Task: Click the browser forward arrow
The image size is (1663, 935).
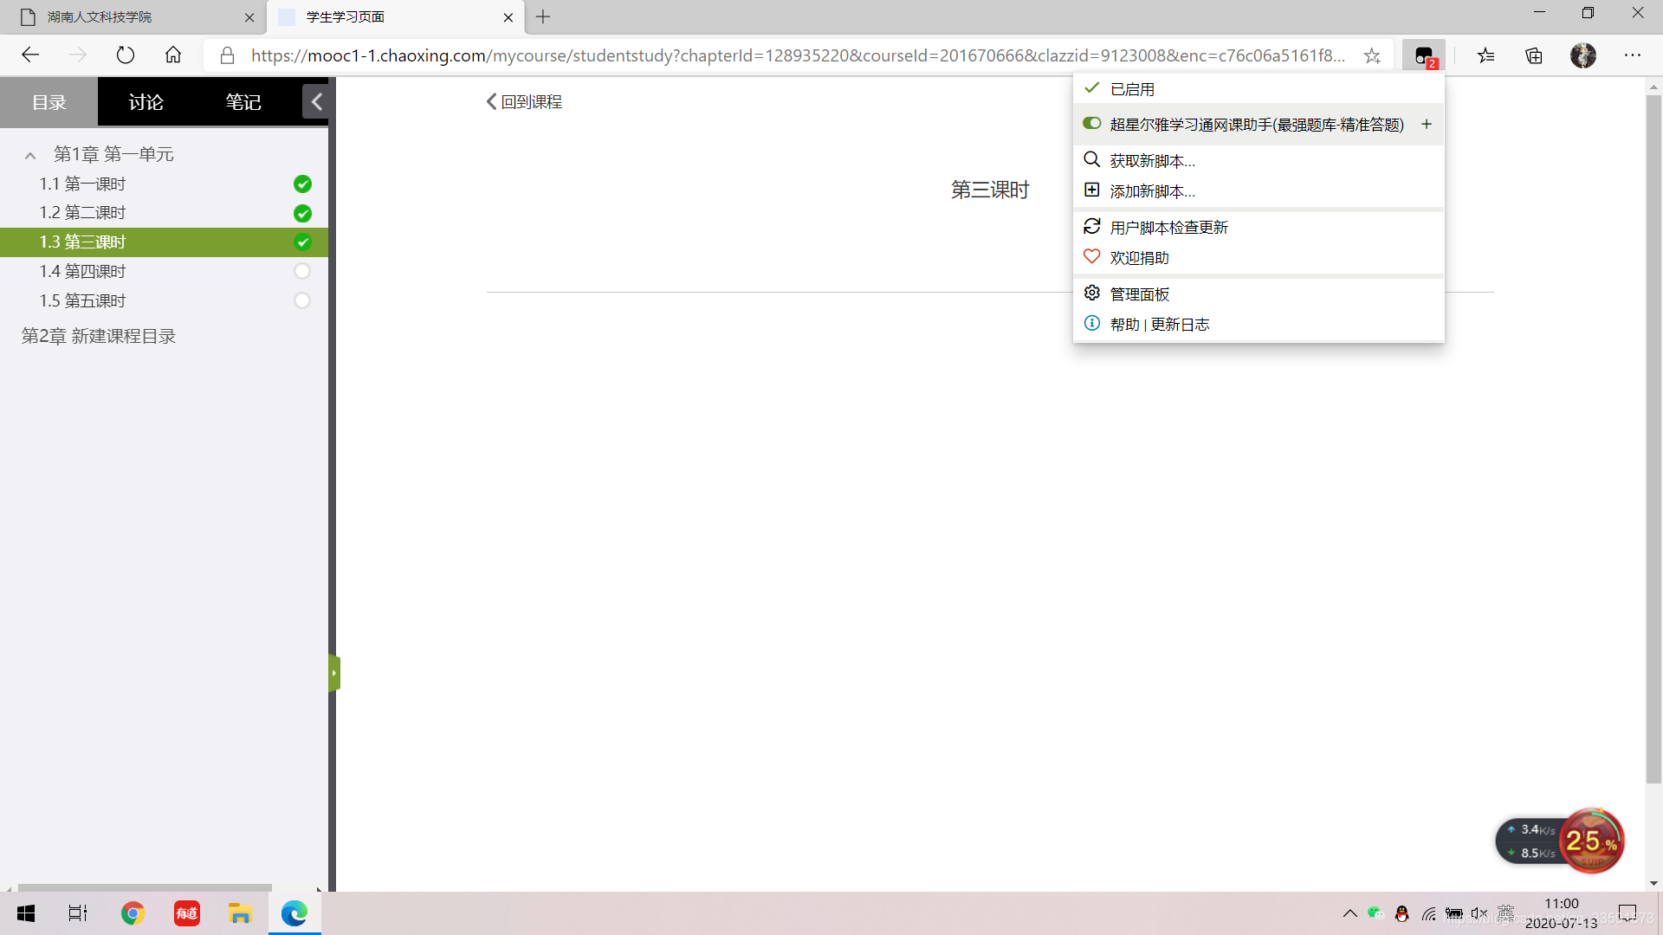Action: 78,55
